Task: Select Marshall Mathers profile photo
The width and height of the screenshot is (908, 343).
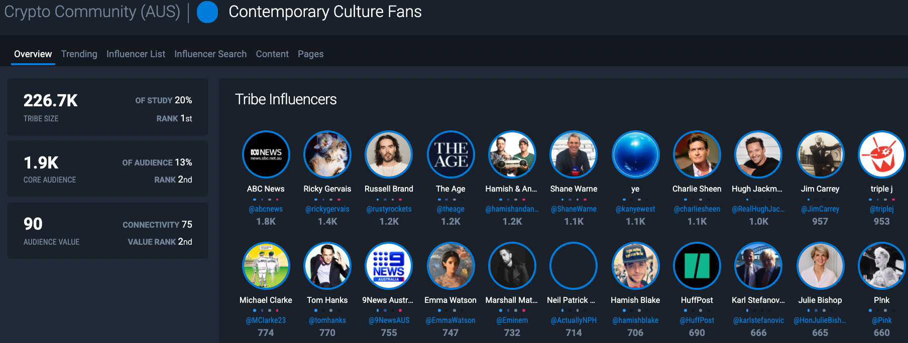Action: (x=512, y=266)
